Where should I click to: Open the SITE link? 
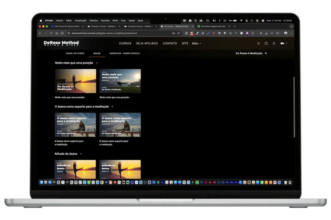(x=185, y=43)
